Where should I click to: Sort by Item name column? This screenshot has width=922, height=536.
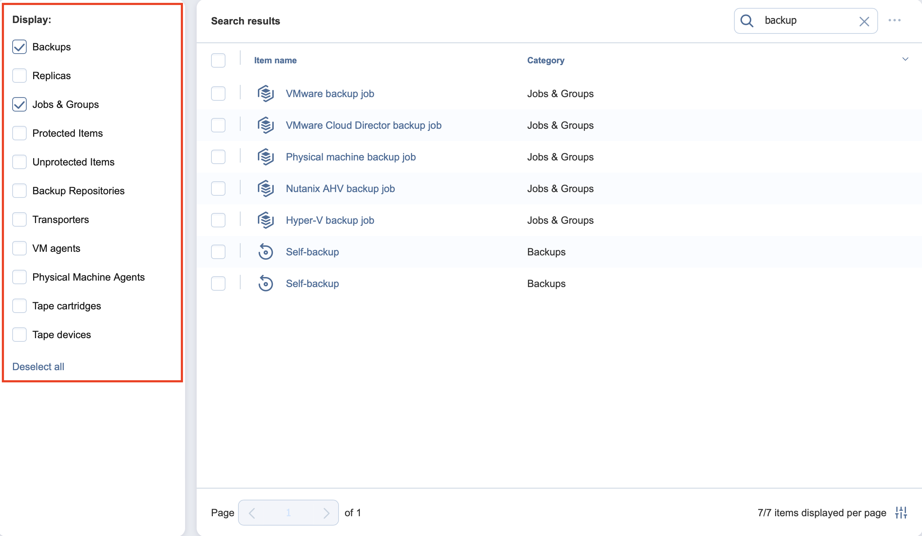tap(275, 60)
